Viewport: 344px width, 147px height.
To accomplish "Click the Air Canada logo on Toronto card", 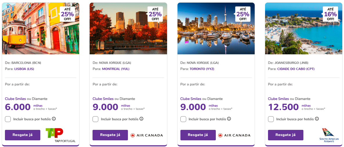I will coord(234,135).
